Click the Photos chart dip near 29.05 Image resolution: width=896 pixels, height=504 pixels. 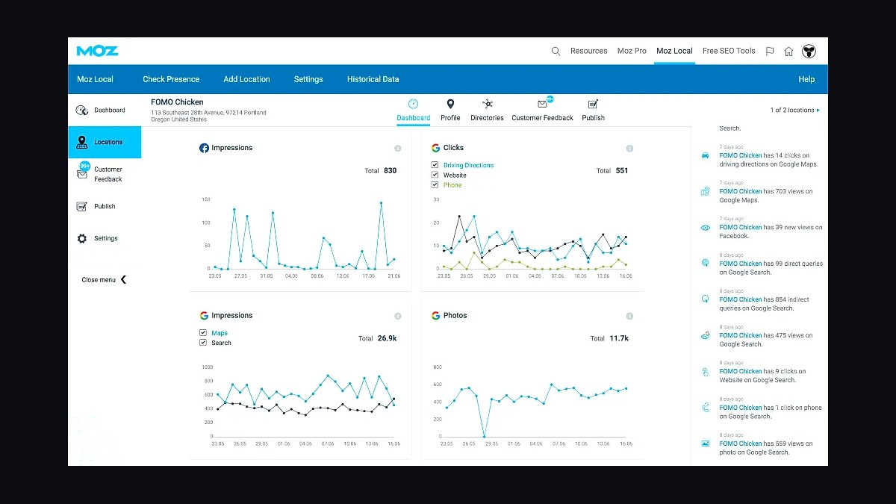484,436
